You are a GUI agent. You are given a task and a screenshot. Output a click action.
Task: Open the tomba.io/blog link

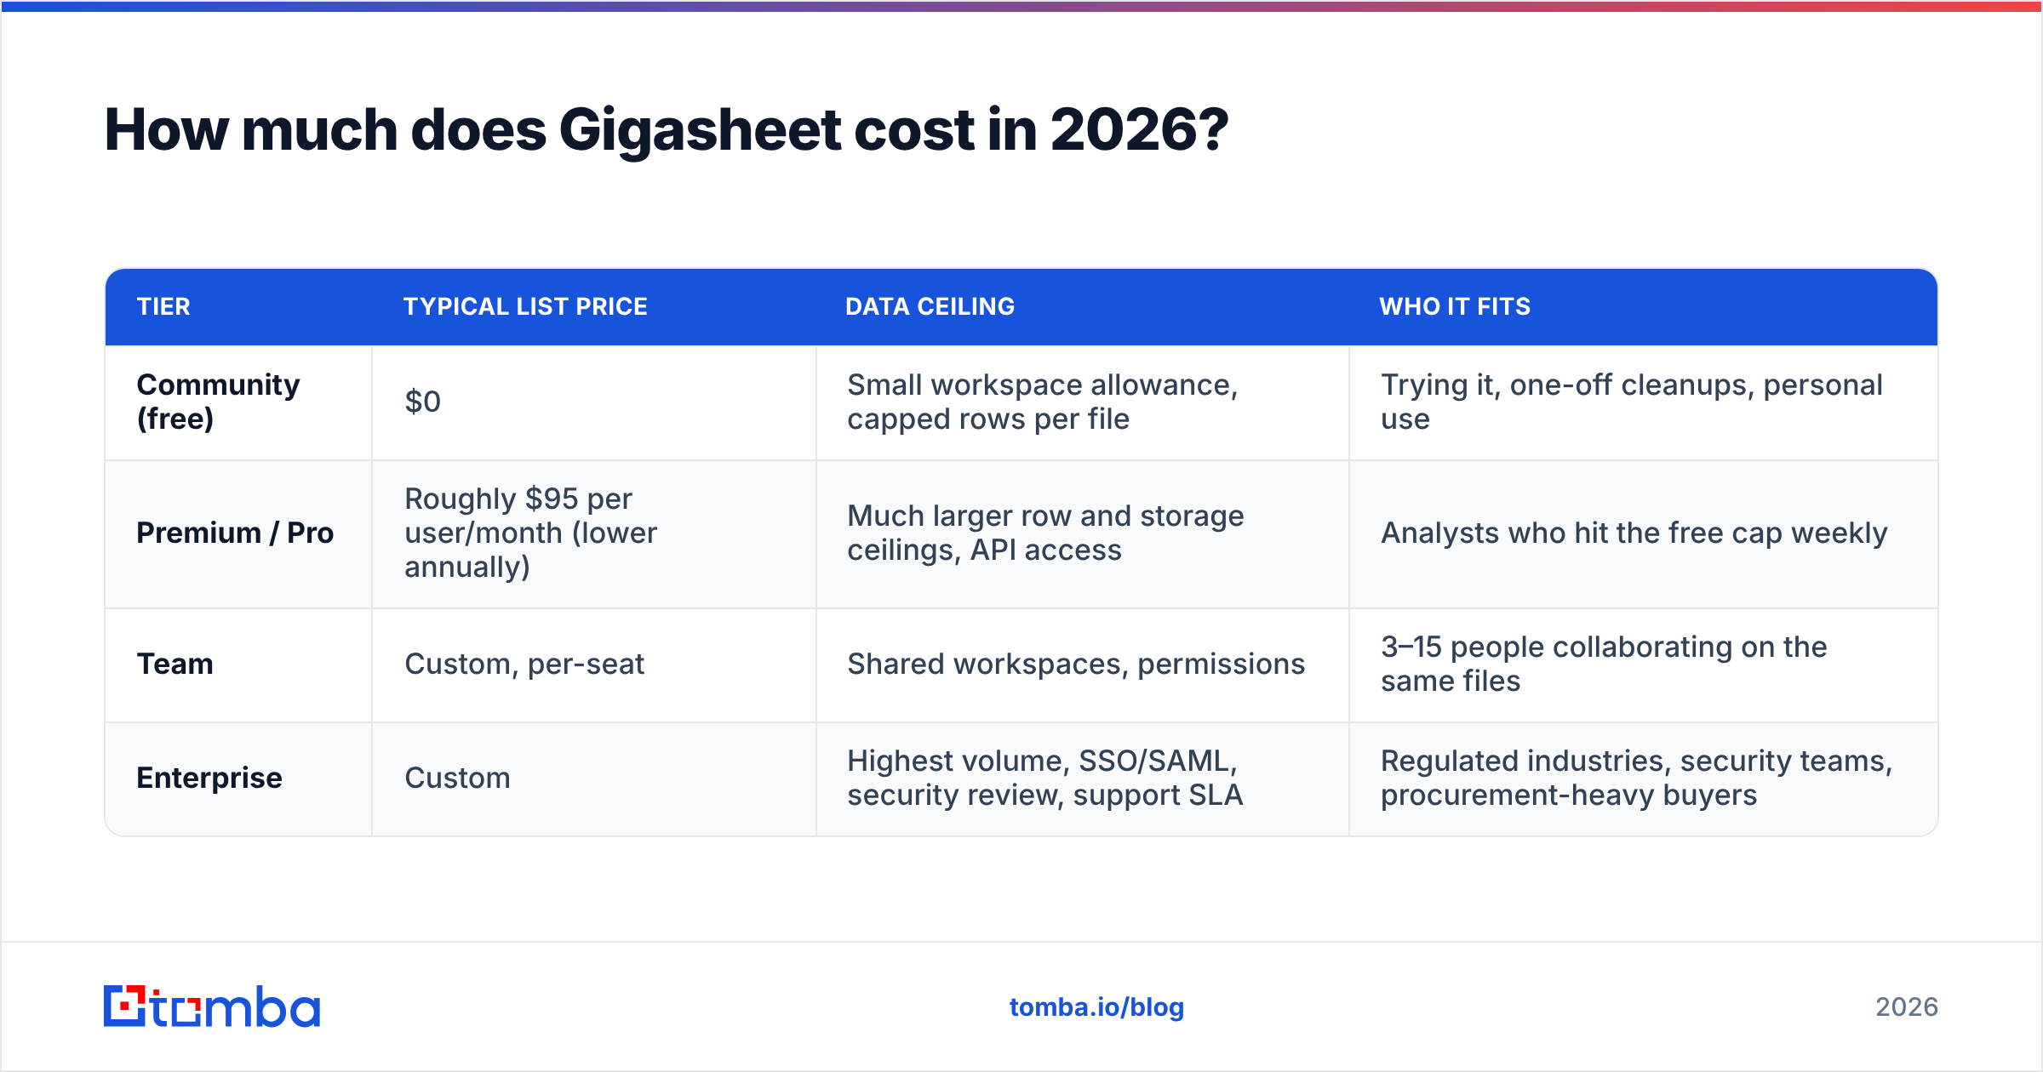(1096, 1007)
